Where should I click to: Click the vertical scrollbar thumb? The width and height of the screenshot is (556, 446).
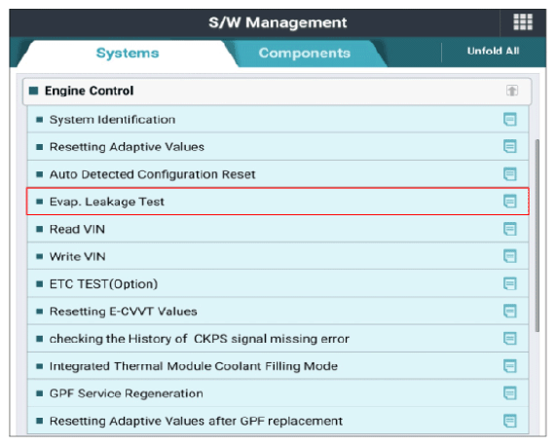[537, 236]
